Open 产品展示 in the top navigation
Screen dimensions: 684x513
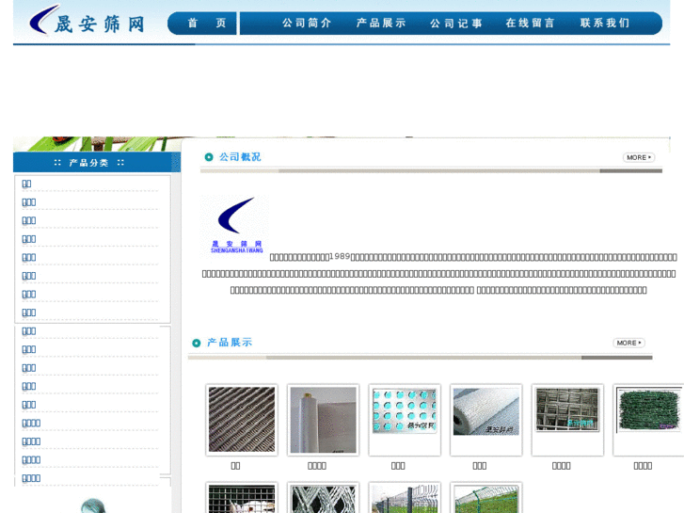[x=381, y=24]
